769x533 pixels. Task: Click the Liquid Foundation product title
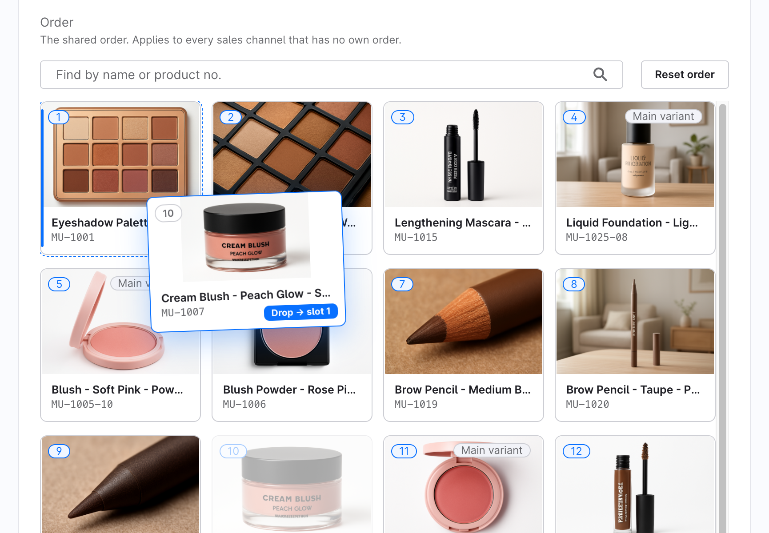pyautogui.click(x=632, y=223)
